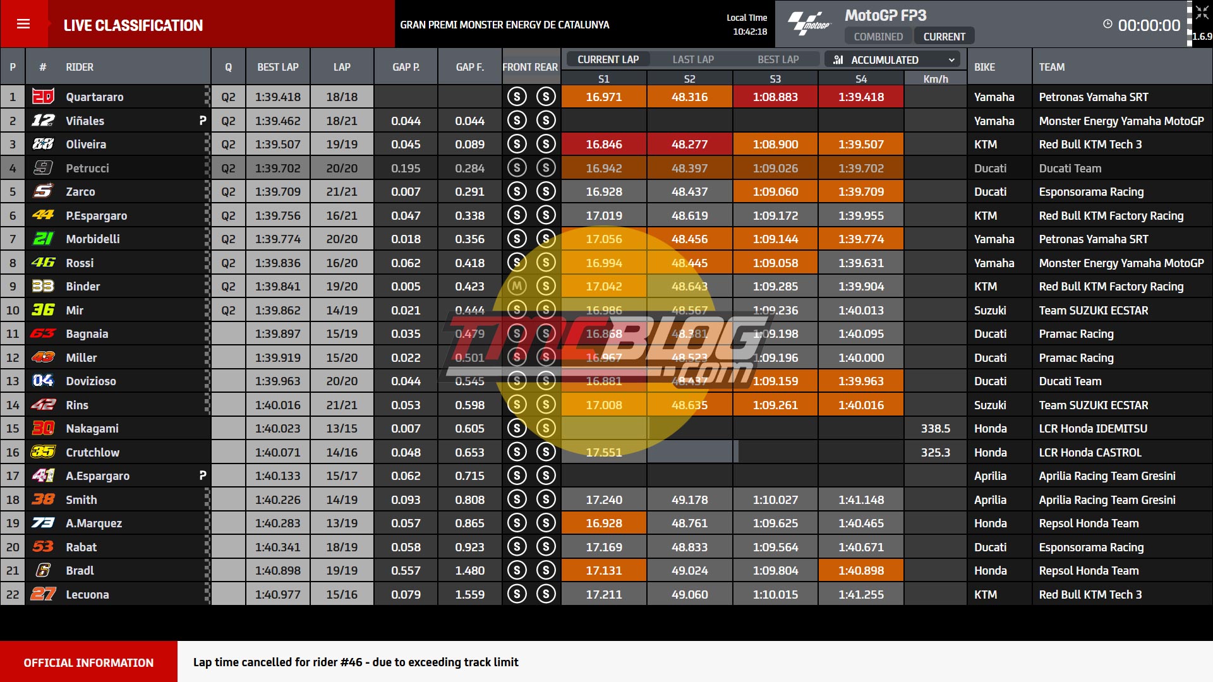The height and width of the screenshot is (682, 1213).
Task: Click Binder's medium front tyre icon
Action: 517,286
